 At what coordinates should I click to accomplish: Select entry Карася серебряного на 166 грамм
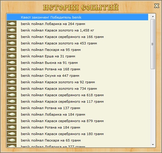(77, 37)
